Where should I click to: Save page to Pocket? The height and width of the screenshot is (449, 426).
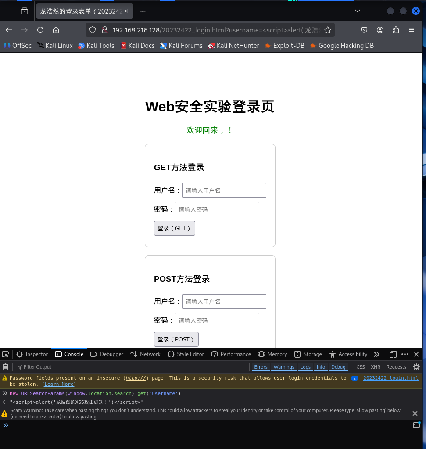364,30
